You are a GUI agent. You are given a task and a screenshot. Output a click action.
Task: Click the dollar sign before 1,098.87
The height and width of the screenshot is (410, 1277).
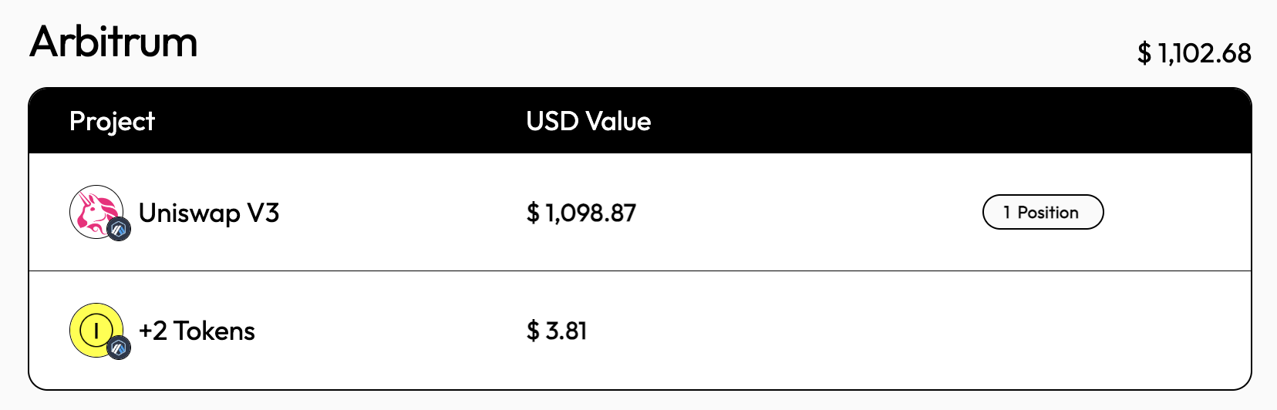[x=533, y=213]
